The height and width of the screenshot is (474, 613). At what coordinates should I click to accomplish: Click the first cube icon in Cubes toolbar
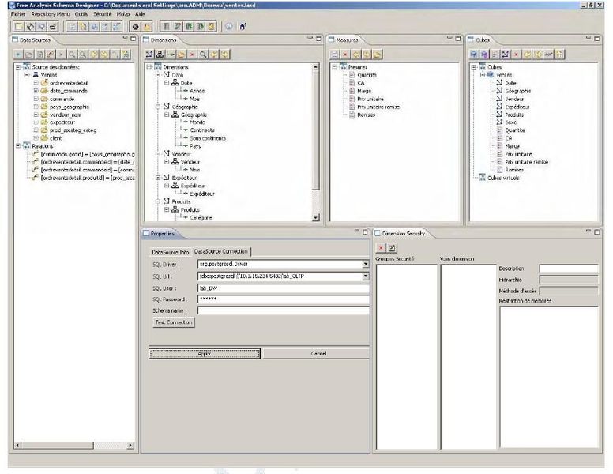(x=474, y=55)
